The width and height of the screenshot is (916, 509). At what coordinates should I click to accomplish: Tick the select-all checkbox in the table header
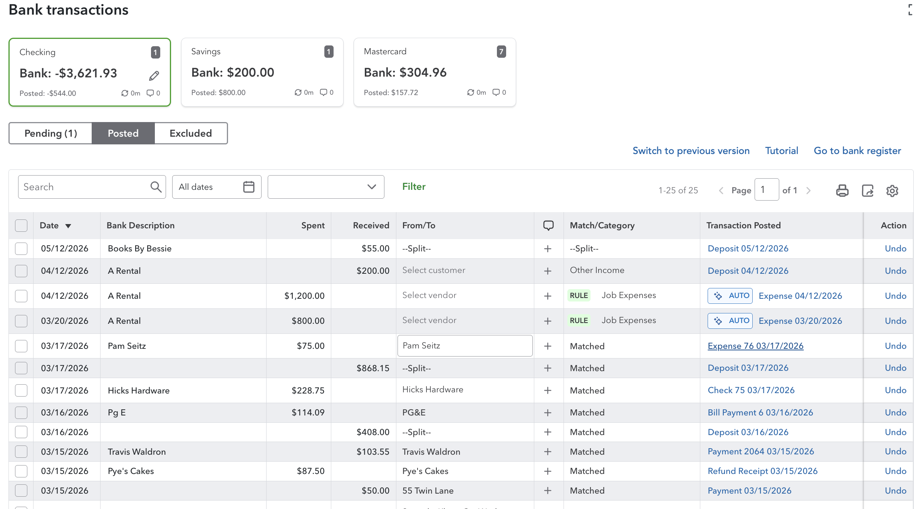click(21, 226)
